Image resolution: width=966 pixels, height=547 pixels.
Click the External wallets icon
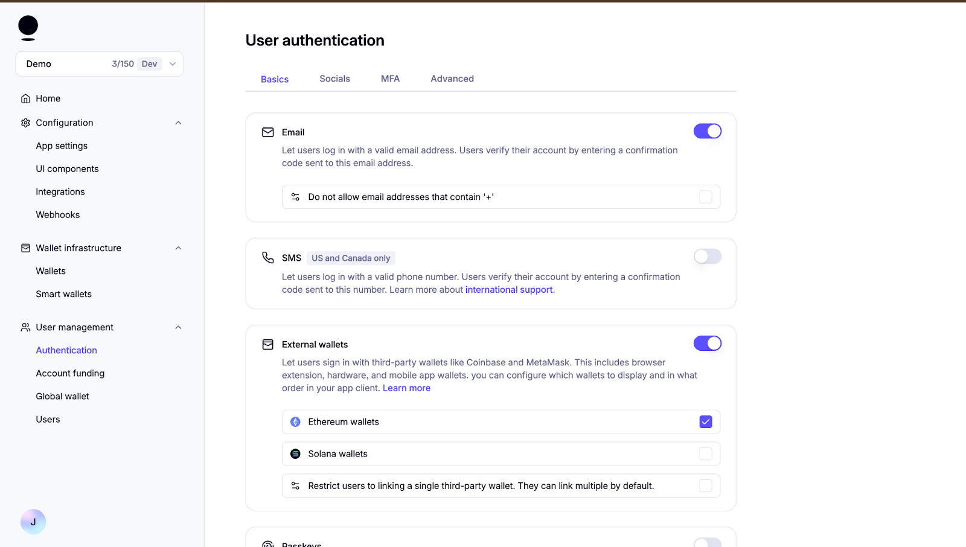(268, 344)
